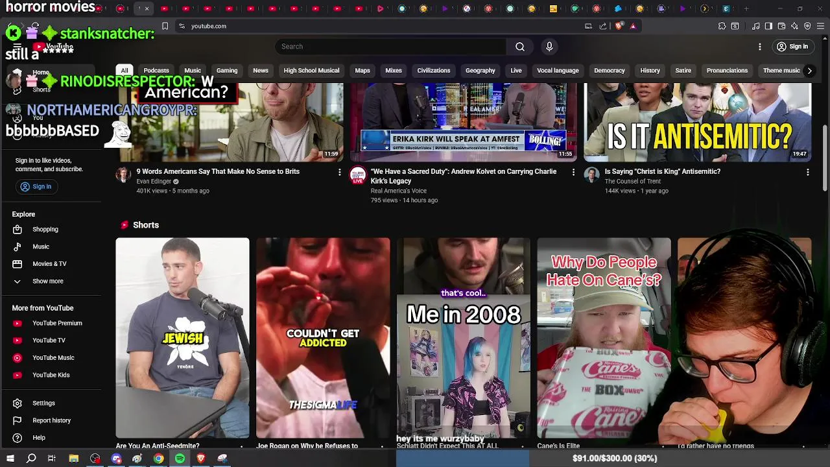Select the Pronunciations category chip

coord(727,71)
